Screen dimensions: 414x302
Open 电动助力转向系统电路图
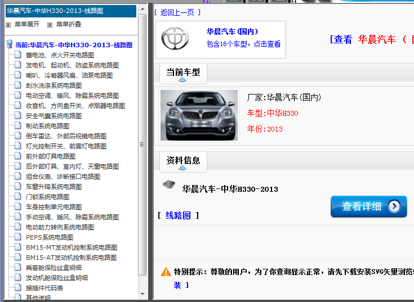pos(60,227)
